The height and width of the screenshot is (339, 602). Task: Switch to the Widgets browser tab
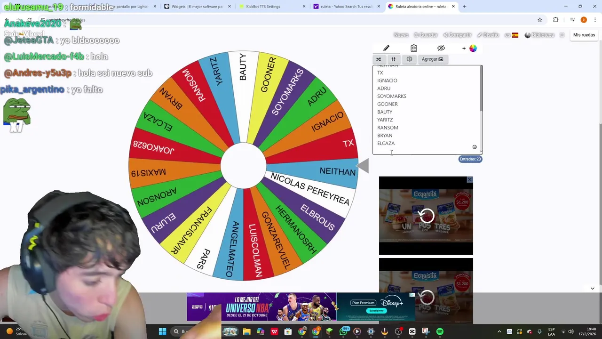pos(198,7)
